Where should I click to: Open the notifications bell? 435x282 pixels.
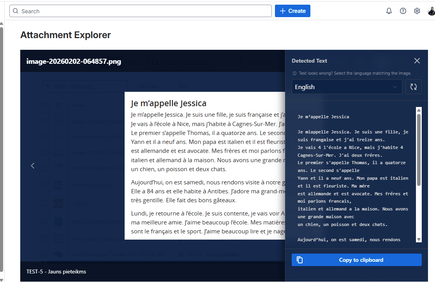point(389,11)
